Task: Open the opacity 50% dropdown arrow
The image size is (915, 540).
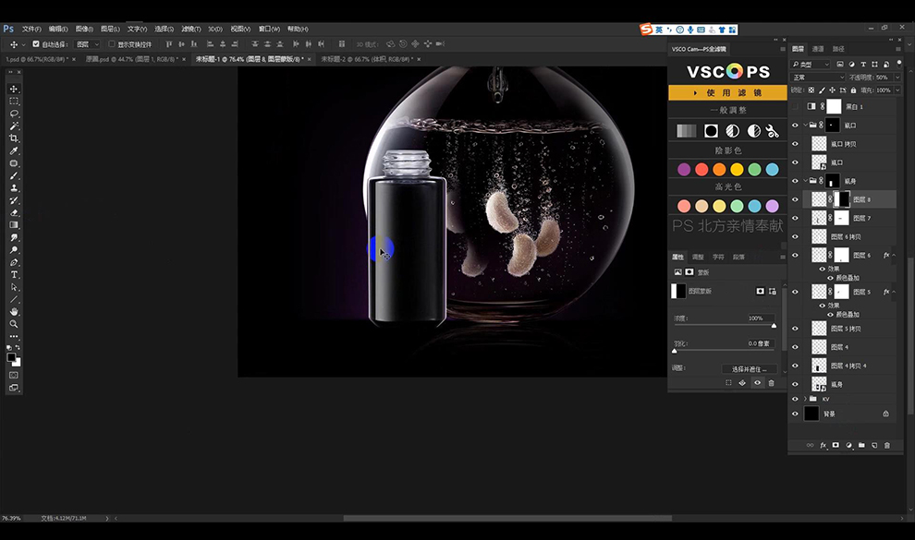Action: pyautogui.click(x=897, y=78)
